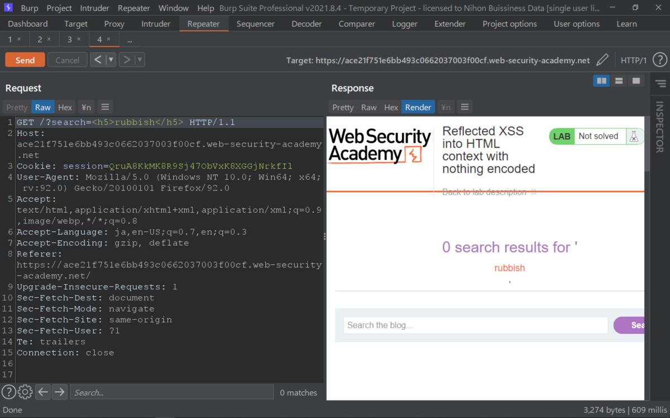
Task: Toggle request non-printable characters ¥n
Action: coord(86,108)
